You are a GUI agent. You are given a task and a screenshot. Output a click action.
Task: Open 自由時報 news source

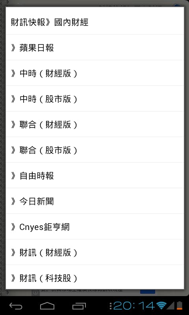click(x=95, y=175)
